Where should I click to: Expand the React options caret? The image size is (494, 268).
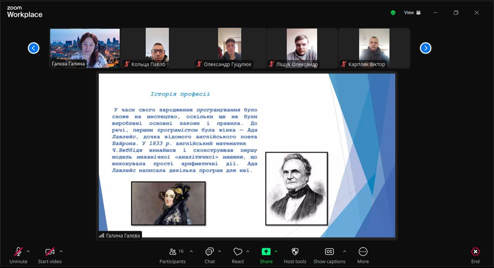248,251
